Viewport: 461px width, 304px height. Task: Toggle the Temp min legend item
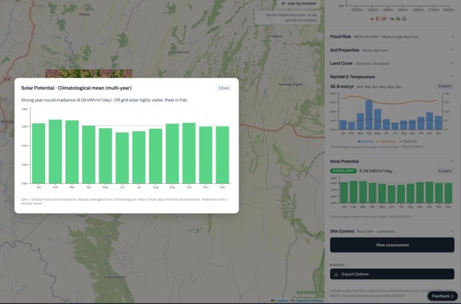coord(408,141)
